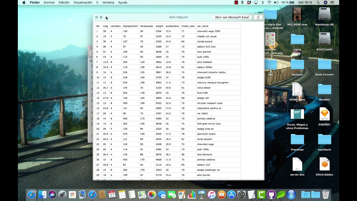
Task: Open the Bluetooth status menu
Action: [263, 3]
